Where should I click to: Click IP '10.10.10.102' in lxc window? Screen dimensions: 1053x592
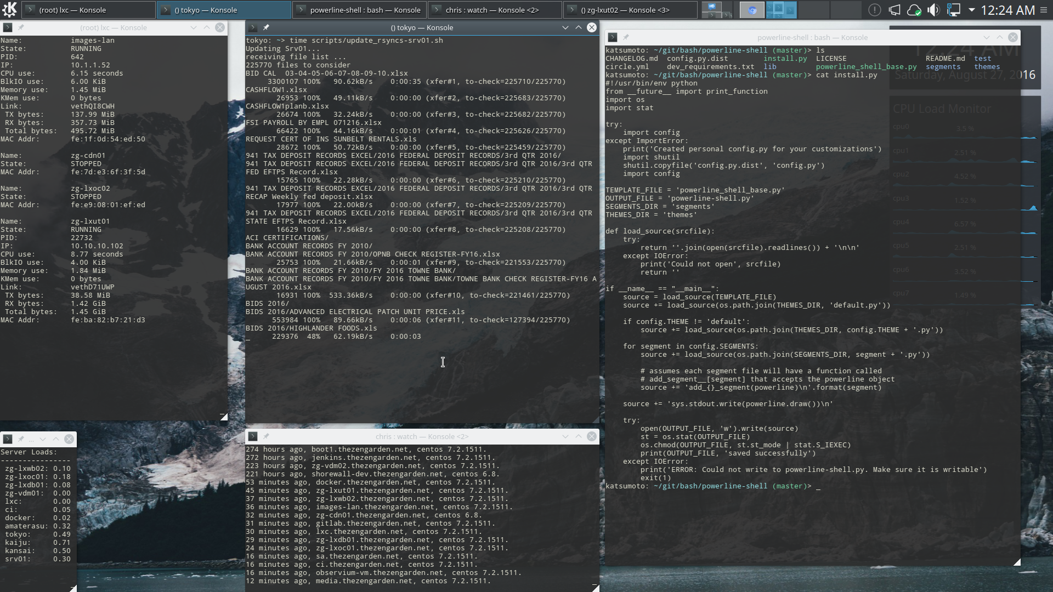pos(97,246)
